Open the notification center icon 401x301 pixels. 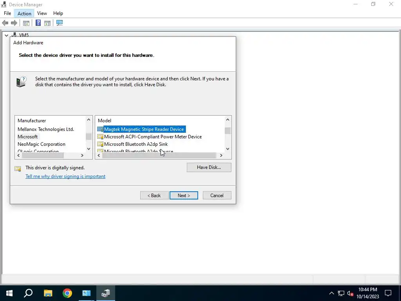click(x=388, y=293)
